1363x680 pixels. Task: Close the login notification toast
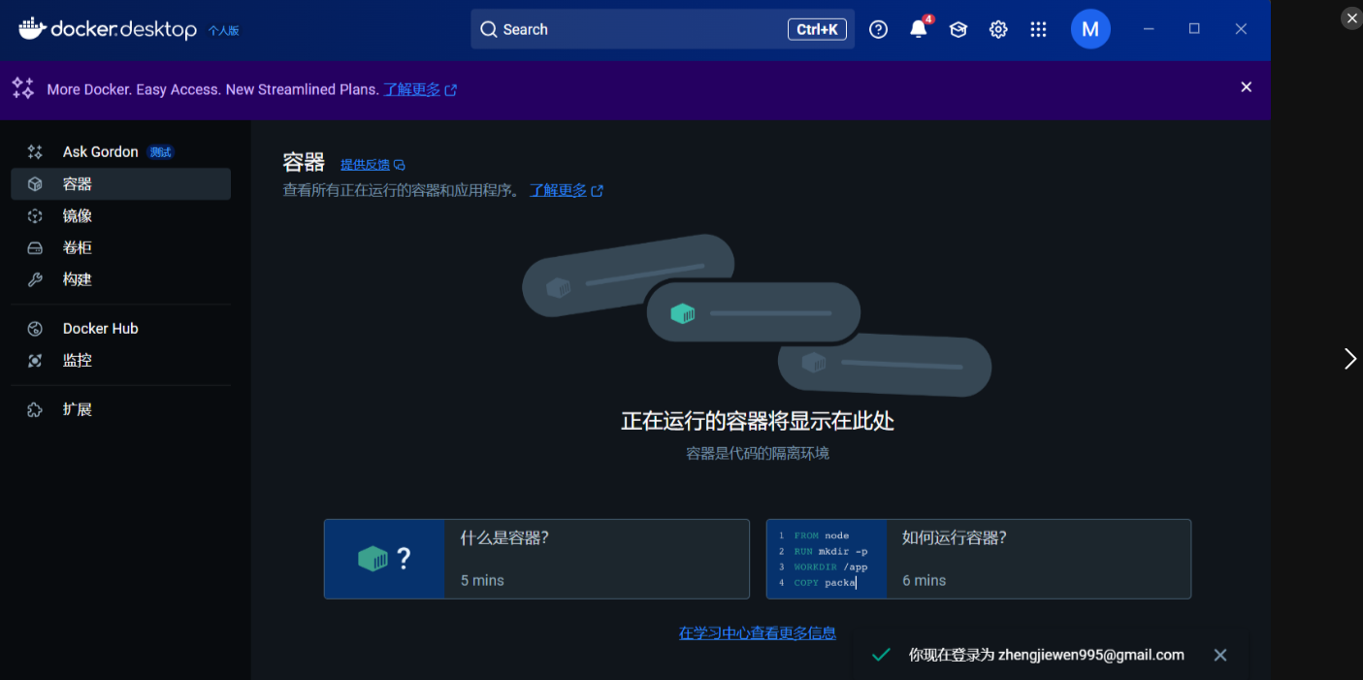click(x=1220, y=655)
